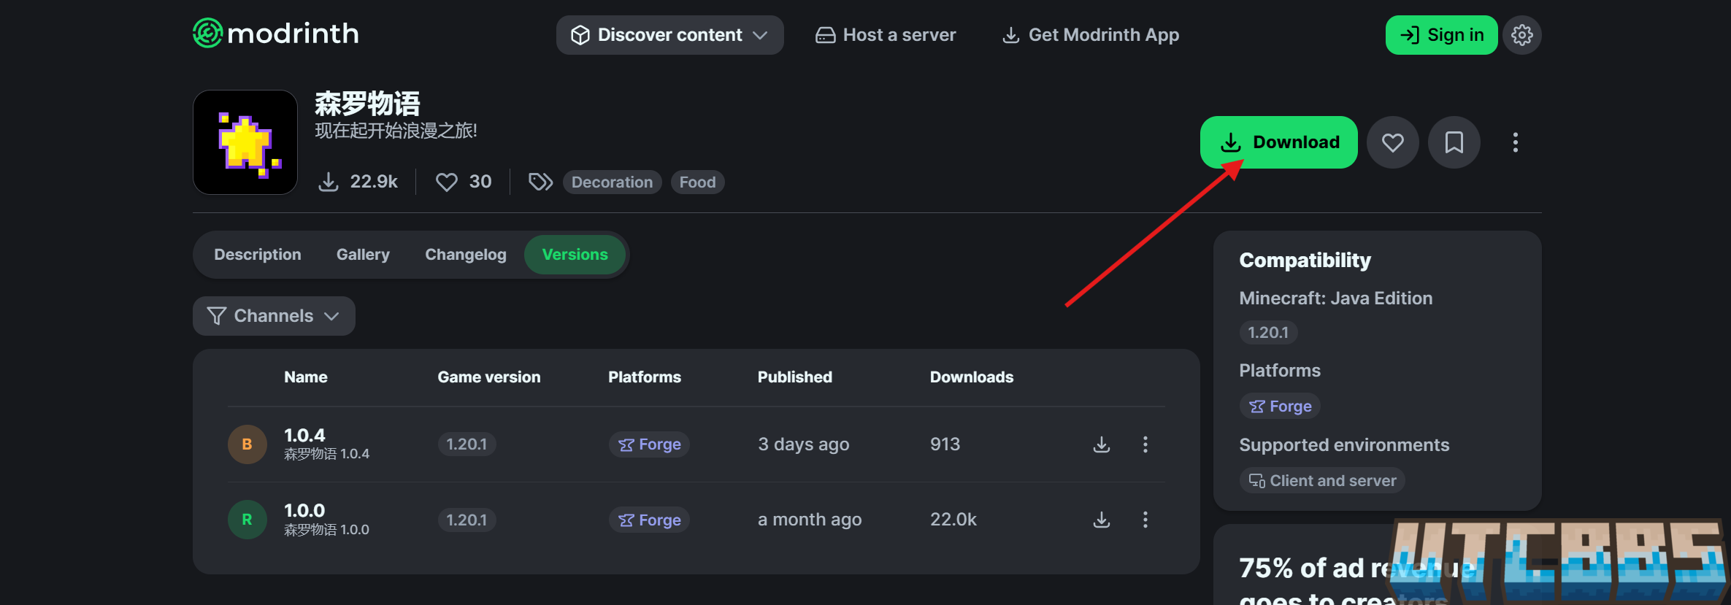Click the green Download button
Viewport: 1731px width, 605px height.
(x=1278, y=142)
